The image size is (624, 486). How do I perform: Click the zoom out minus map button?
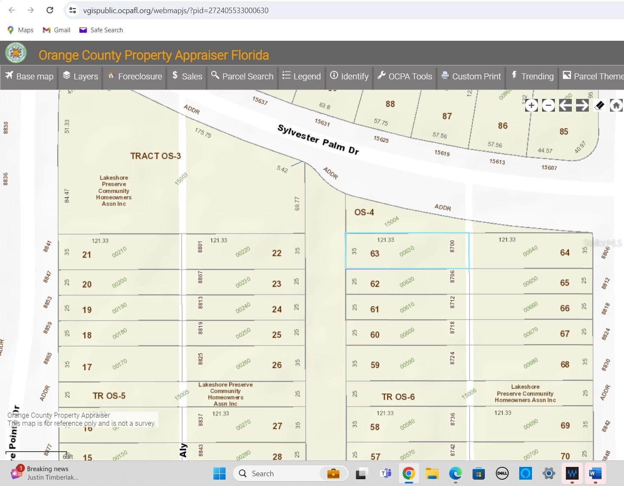click(x=548, y=105)
